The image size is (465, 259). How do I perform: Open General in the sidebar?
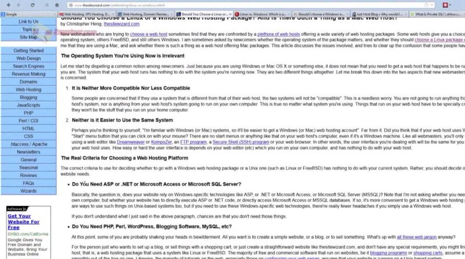coord(28,160)
